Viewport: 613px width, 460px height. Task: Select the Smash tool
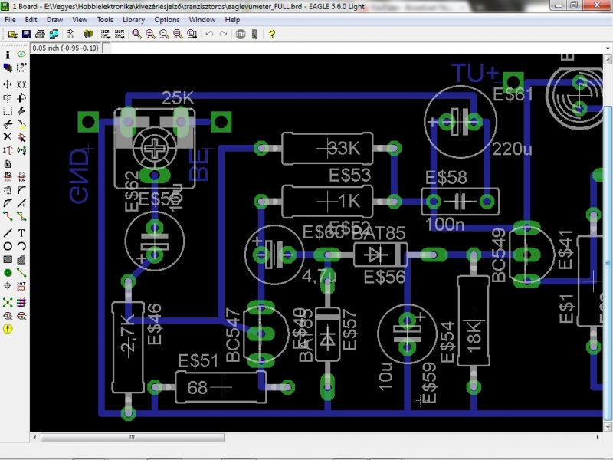tap(8, 190)
